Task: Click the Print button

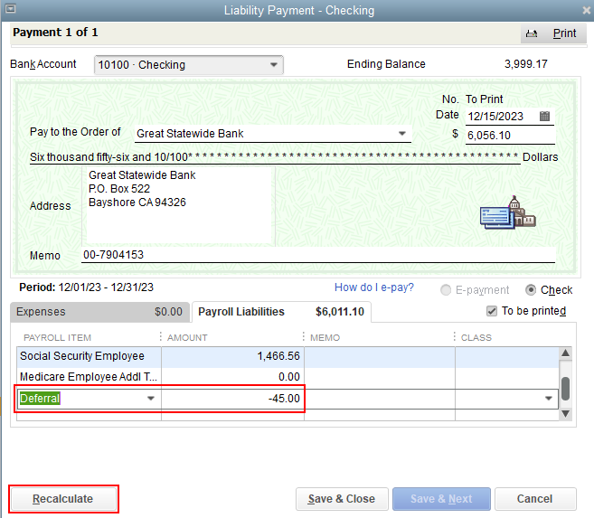Action: point(553,33)
